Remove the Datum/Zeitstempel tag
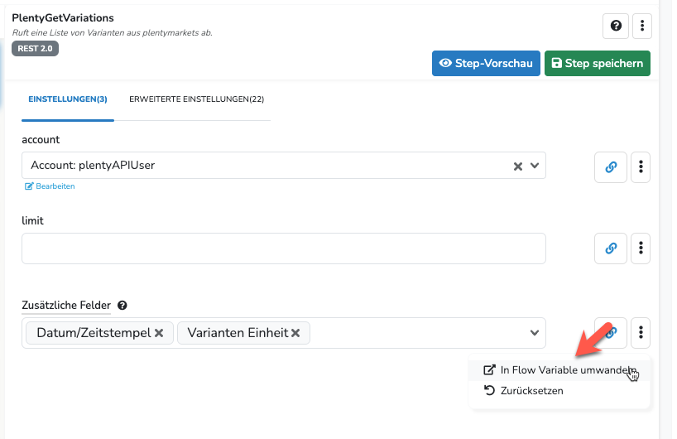This screenshot has width=677, height=439. (x=159, y=333)
